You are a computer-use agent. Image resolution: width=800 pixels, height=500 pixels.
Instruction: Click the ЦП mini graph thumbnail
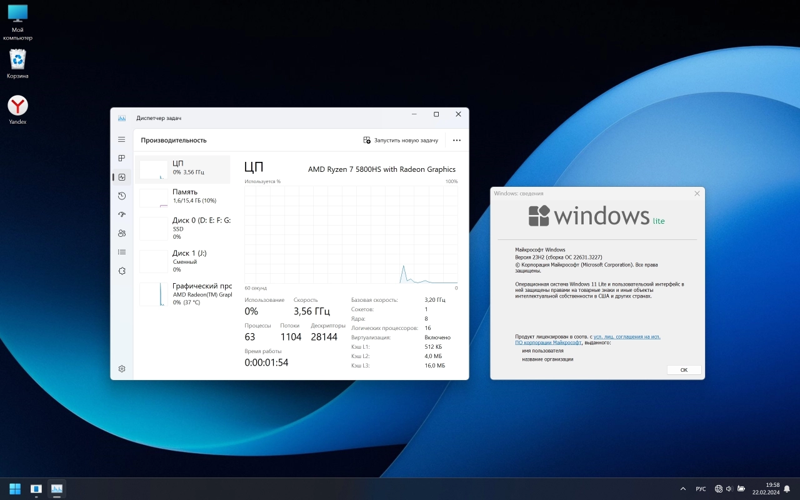click(154, 169)
